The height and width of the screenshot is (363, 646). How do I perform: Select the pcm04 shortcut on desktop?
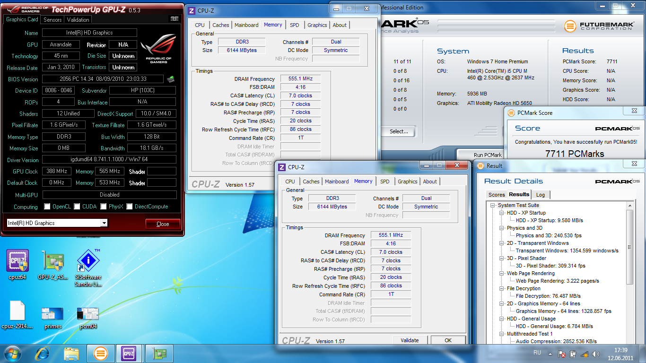pos(88,317)
